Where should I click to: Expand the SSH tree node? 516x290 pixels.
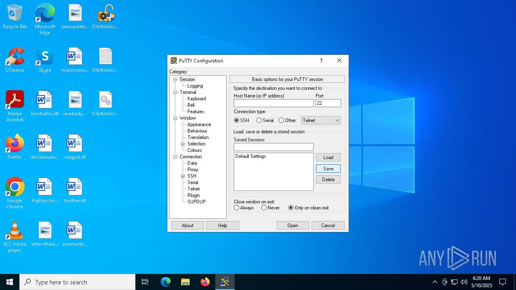[183, 176]
